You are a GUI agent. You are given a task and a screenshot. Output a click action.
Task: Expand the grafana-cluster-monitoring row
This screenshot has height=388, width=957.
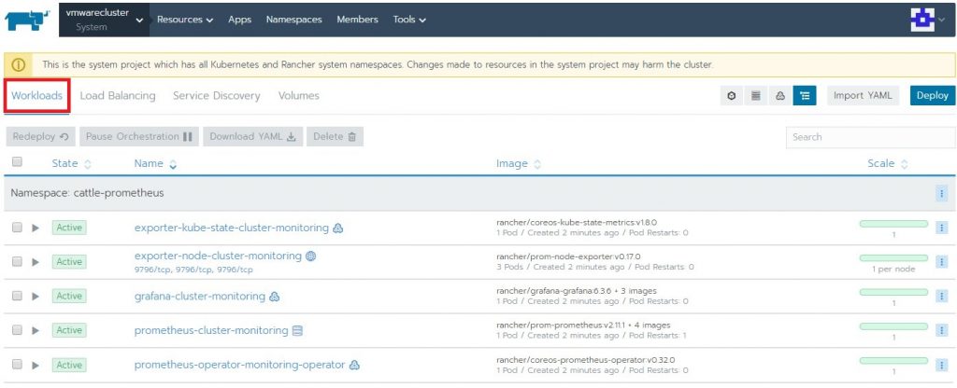click(x=36, y=296)
